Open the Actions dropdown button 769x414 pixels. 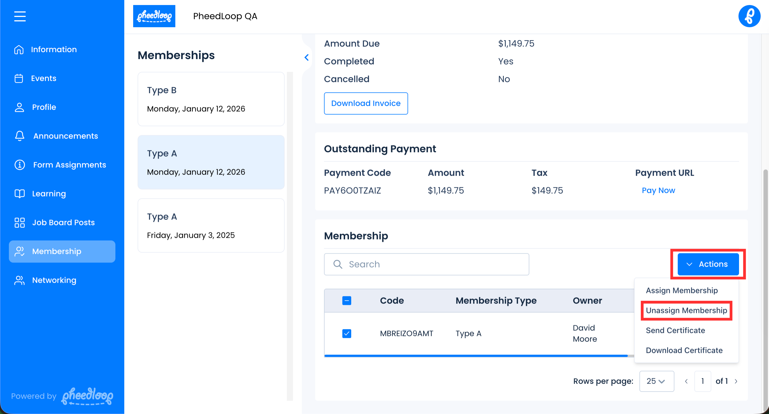point(708,264)
